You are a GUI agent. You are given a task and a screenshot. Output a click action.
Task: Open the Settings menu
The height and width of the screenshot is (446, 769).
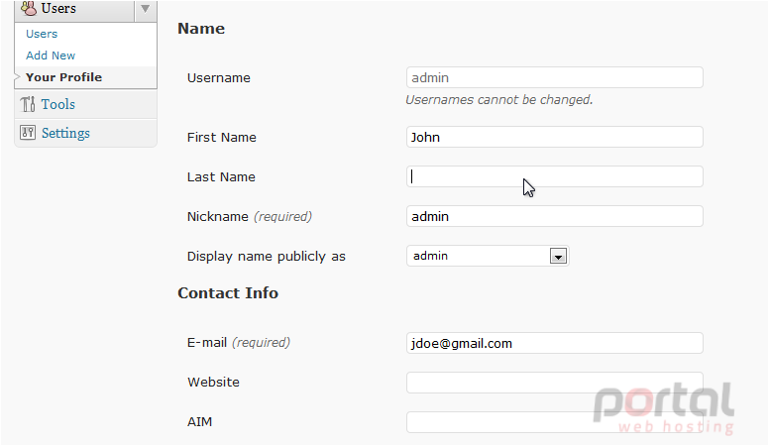click(65, 133)
